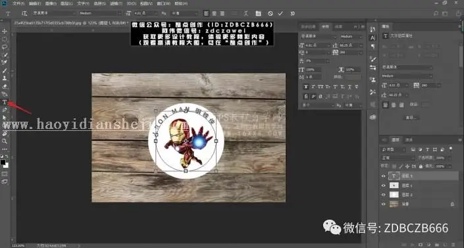The width and height of the screenshot is (464, 248).
Task: Open the 文字(Y) Type menu
Action: point(83,3)
